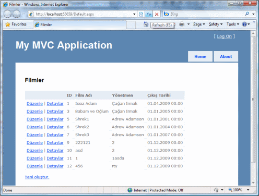Open the Home navigation tab
Viewport: 259px width, 196px height.
200,56
